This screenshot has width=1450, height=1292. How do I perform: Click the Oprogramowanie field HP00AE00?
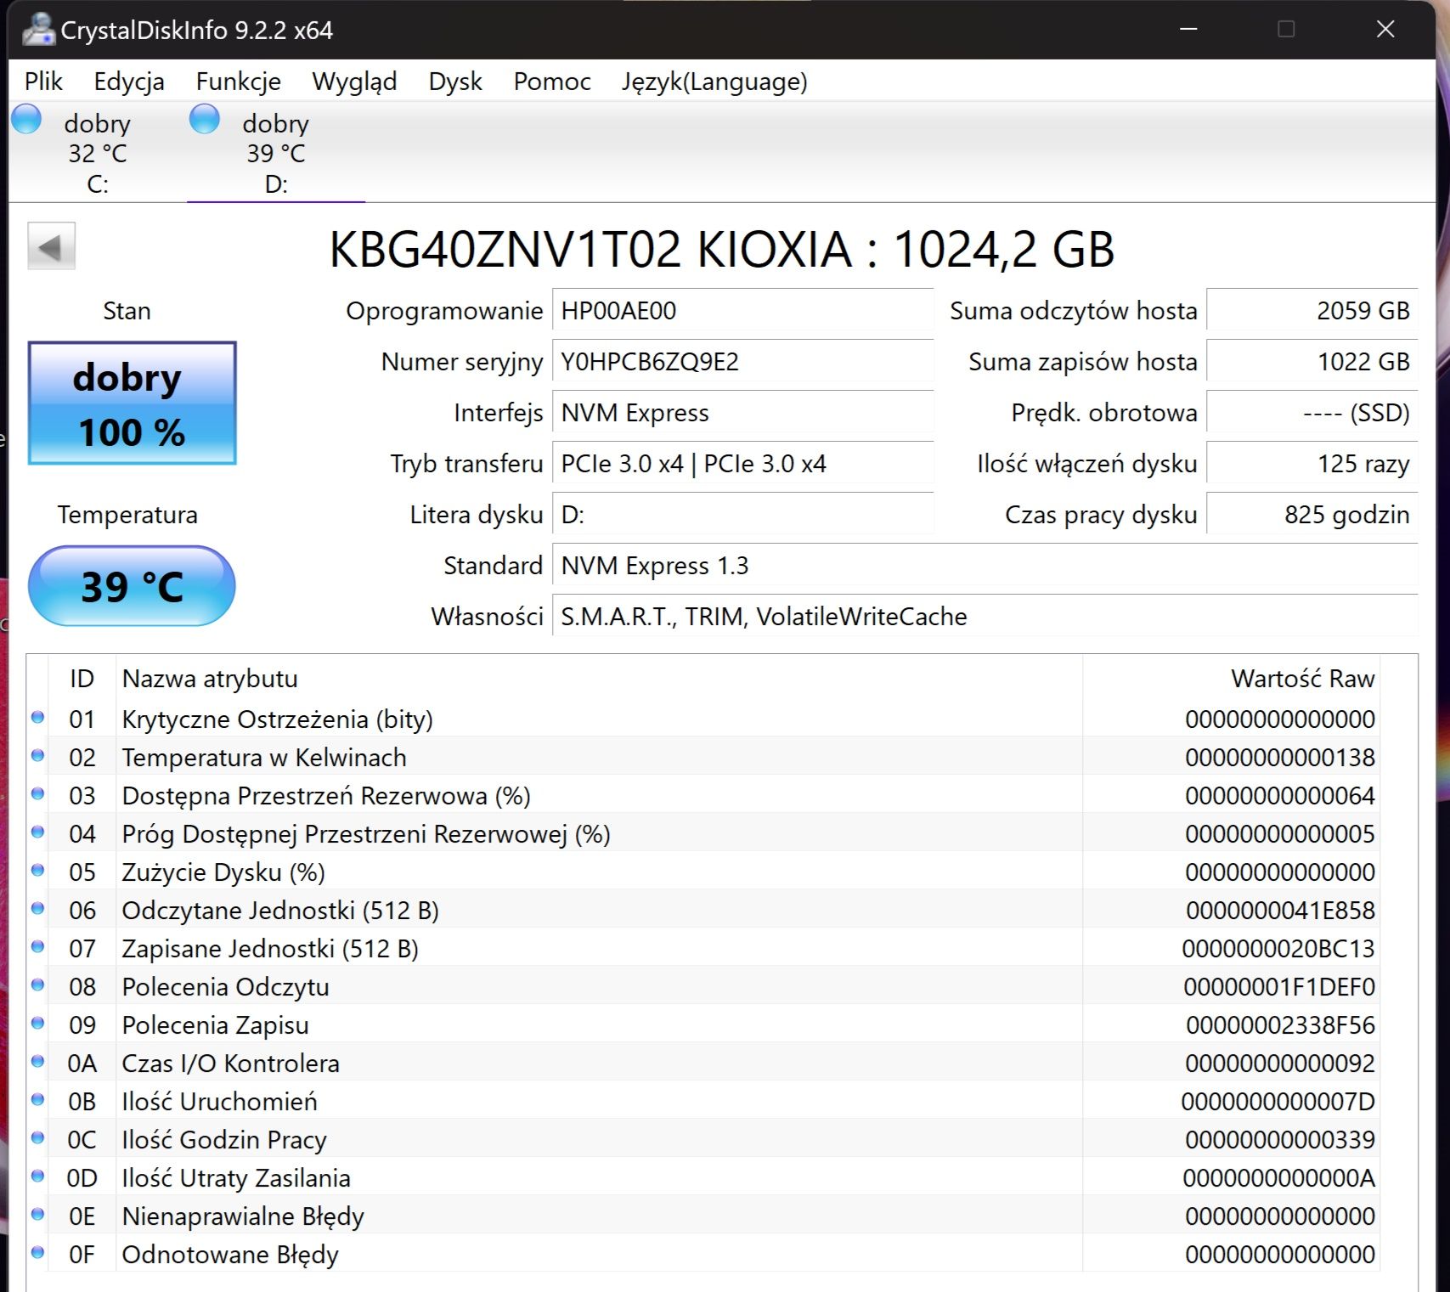(x=742, y=311)
